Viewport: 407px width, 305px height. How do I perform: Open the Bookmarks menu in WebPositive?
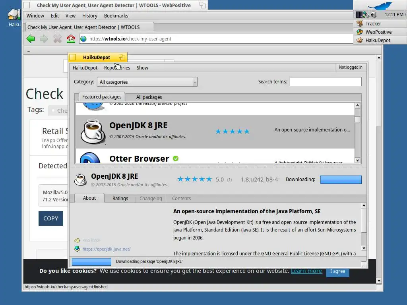click(116, 15)
